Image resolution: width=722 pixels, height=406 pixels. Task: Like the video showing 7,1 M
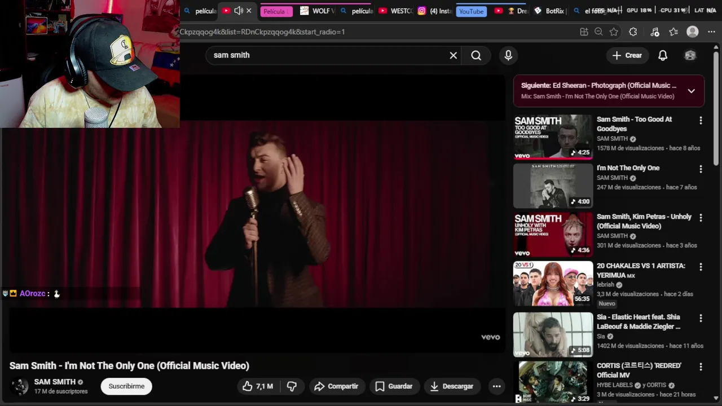pos(257,386)
